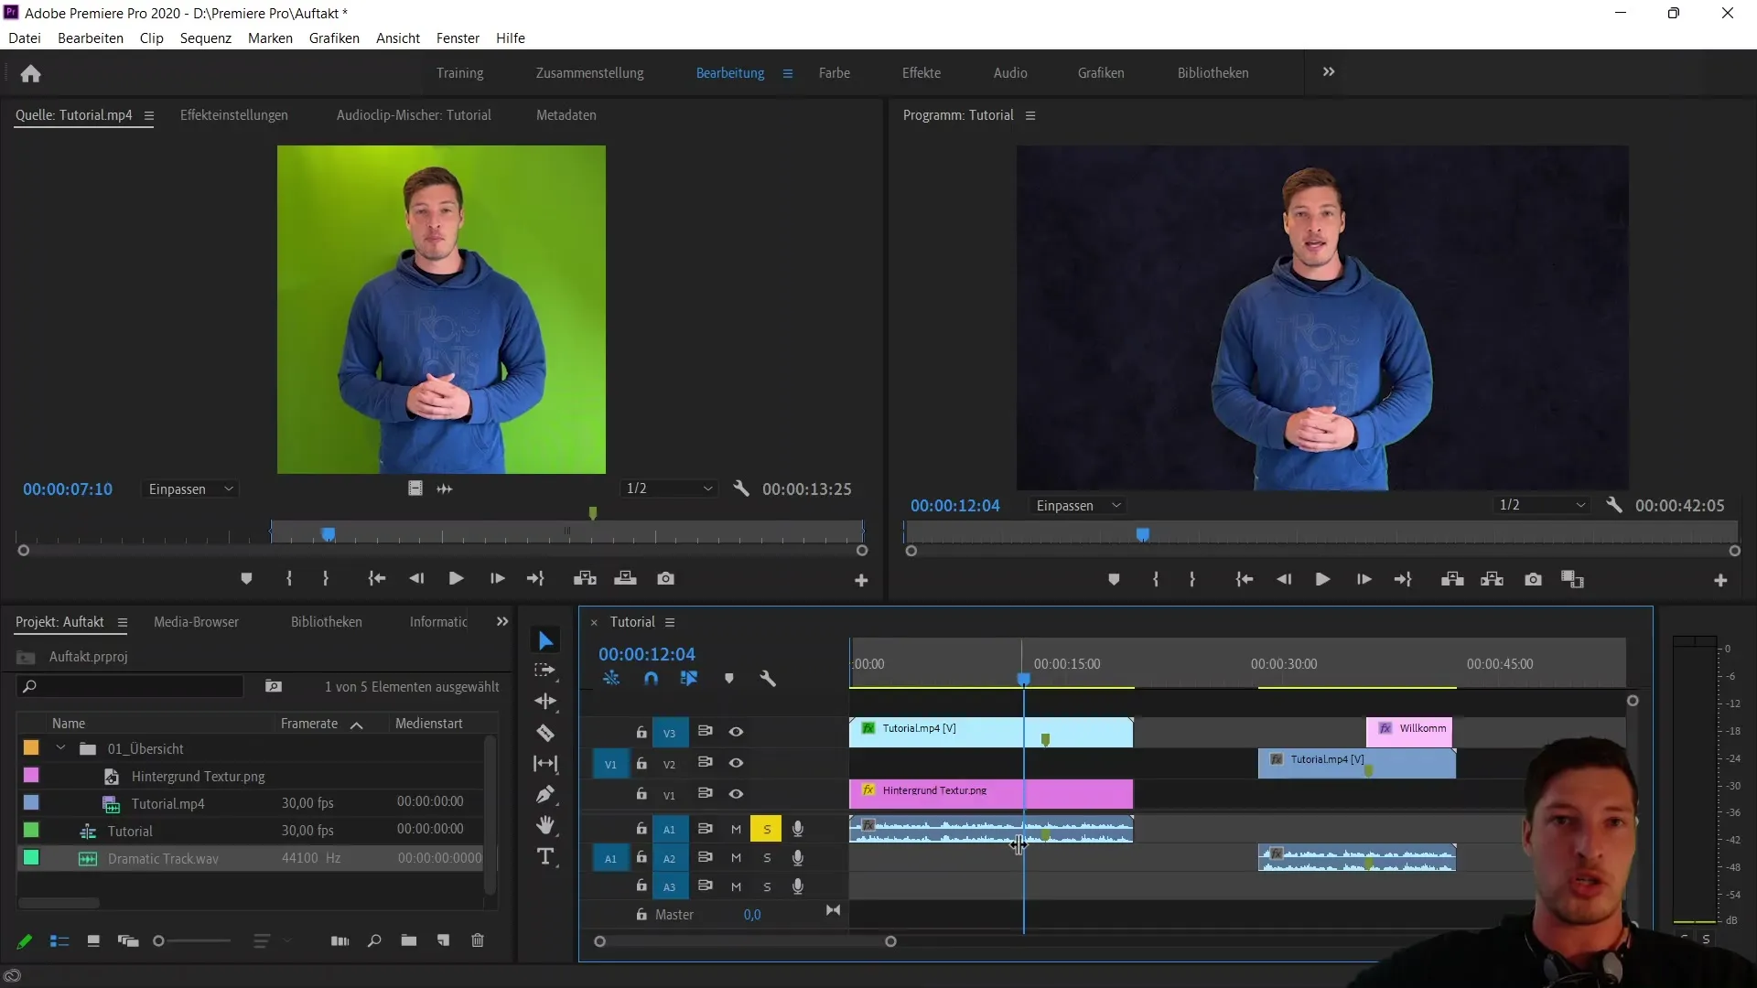
Task: Toggle lock on track V3
Action: point(641,732)
